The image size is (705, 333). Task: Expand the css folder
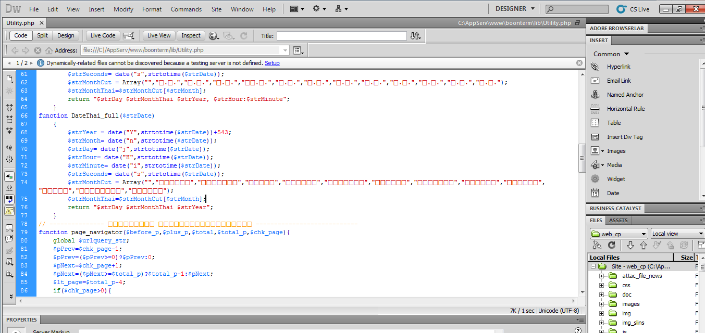click(601, 285)
